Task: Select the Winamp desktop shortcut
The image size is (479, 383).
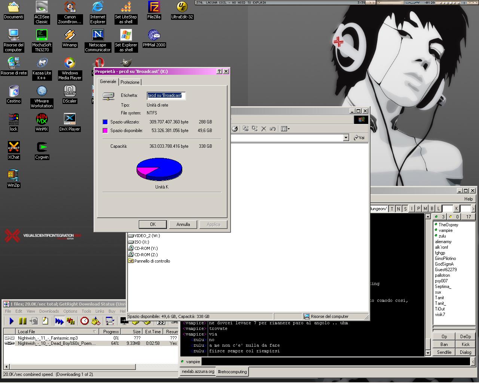Action: click(x=70, y=38)
